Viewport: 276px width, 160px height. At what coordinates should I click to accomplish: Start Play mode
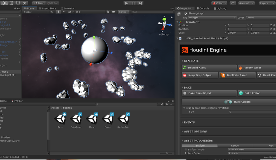tap(126, 3)
